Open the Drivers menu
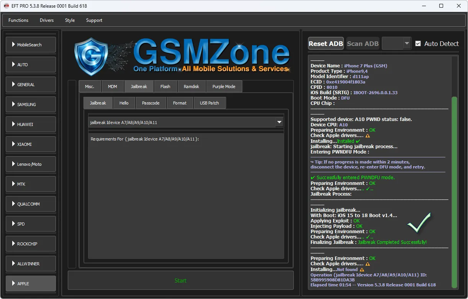The width and height of the screenshot is (468, 299). (x=47, y=20)
